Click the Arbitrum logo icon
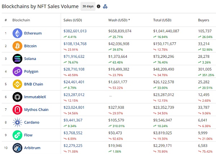 click(x=17, y=148)
